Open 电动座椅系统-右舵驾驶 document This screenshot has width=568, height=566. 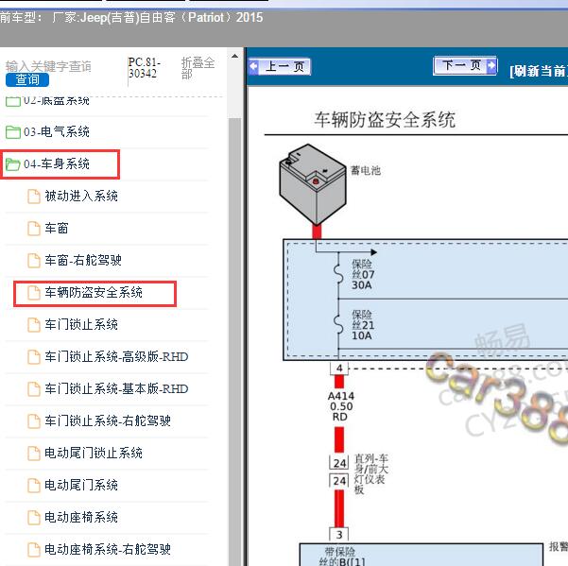coord(108,549)
